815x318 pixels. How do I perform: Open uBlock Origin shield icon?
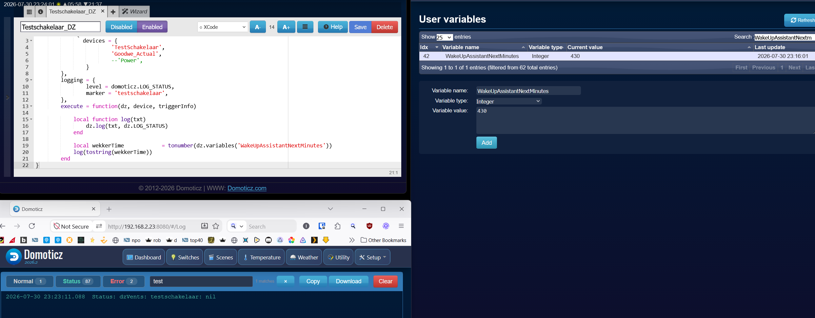[369, 226]
